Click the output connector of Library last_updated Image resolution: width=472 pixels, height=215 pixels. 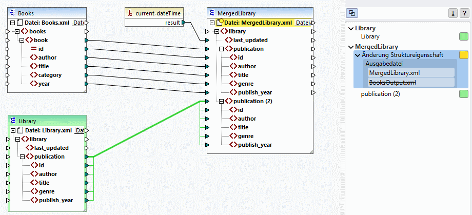(x=87, y=148)
